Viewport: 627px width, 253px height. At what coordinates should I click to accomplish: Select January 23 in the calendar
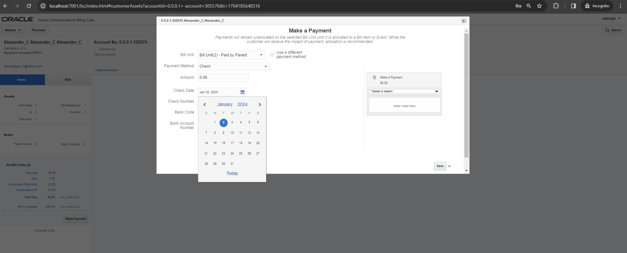(224, 154)
